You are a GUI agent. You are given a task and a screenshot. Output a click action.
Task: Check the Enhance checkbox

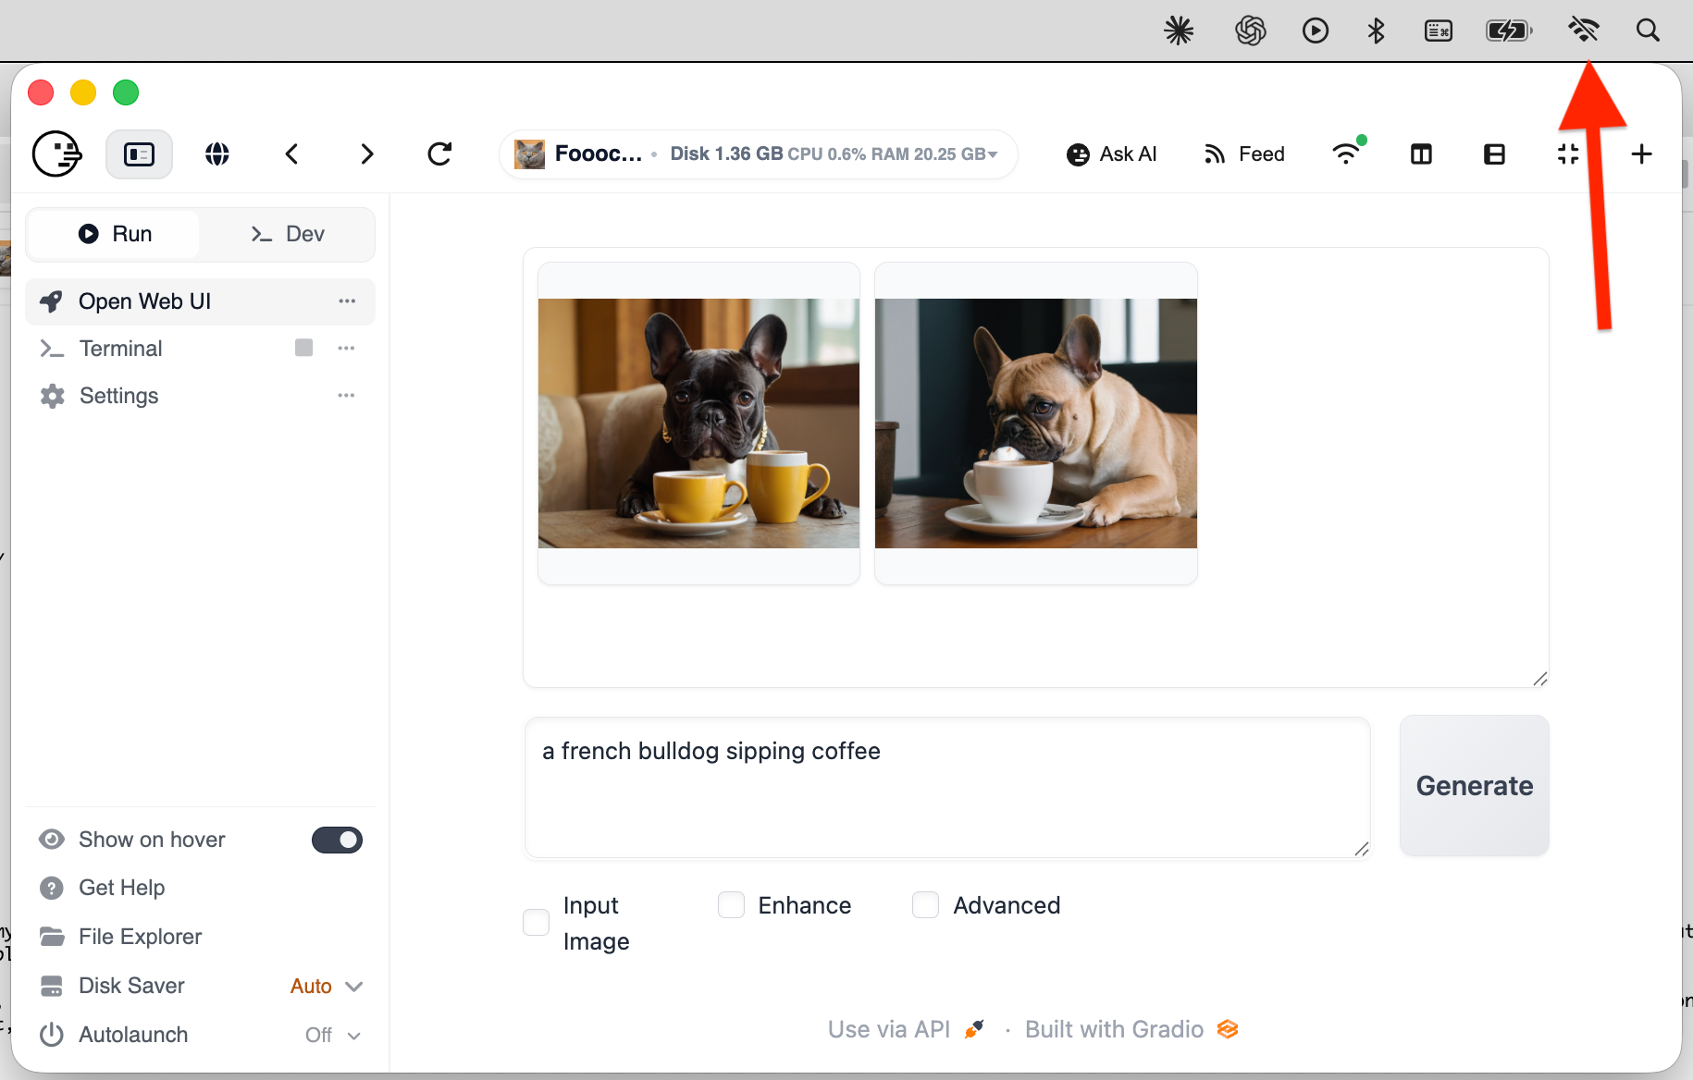point(732,905)
